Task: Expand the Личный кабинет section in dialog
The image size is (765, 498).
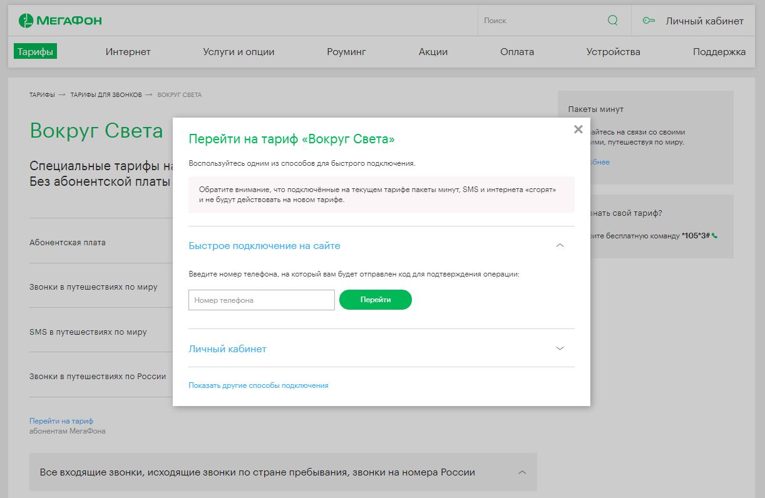Action: (560, 348)
